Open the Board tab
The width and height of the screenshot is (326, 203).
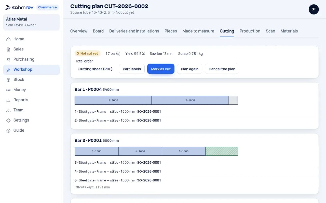coord(98,31)
